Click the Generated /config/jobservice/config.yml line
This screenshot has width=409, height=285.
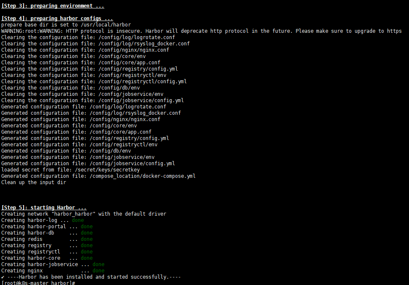pyautogui.click(x=88, y=164)
